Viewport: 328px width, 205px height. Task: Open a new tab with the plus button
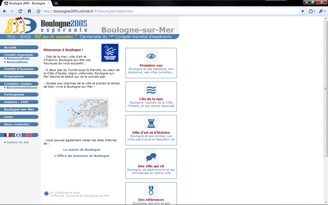pos(56,3)
